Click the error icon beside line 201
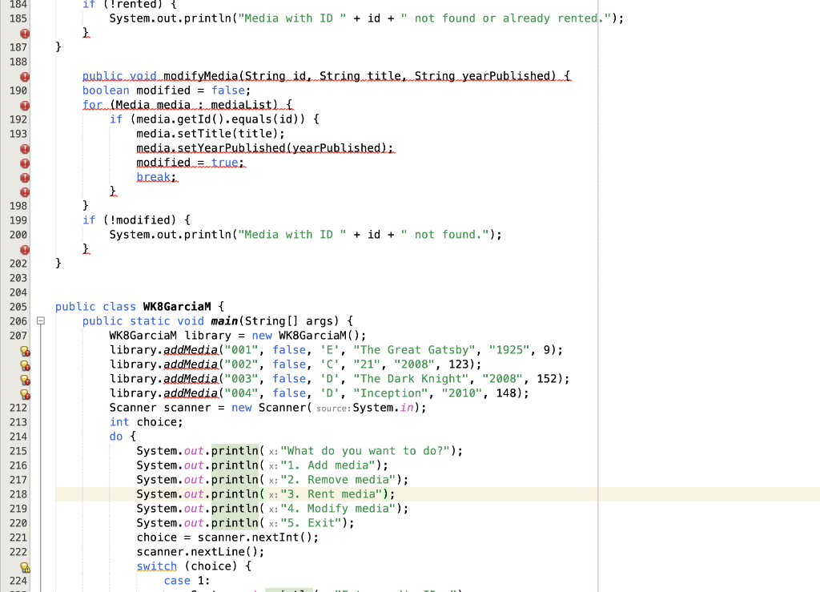This screenshot has width=820, height=592. point(25,249)
